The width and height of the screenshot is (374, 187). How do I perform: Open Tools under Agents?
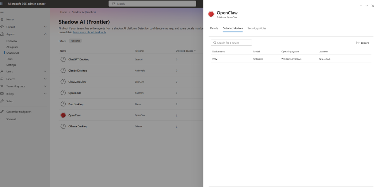pos(9,59)
